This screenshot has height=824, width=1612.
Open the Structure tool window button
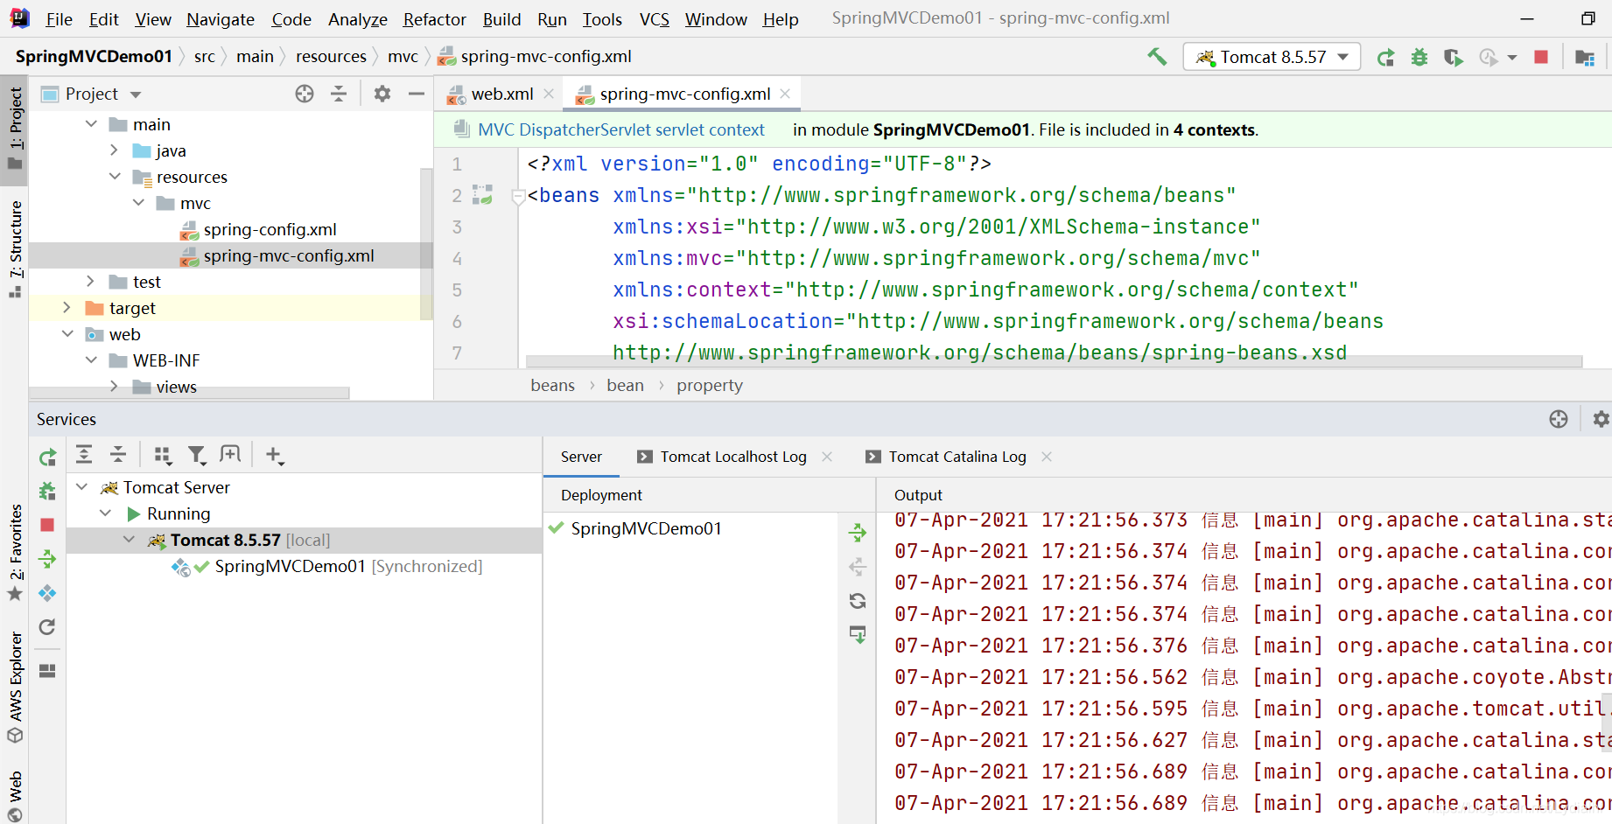pos(15,248)
